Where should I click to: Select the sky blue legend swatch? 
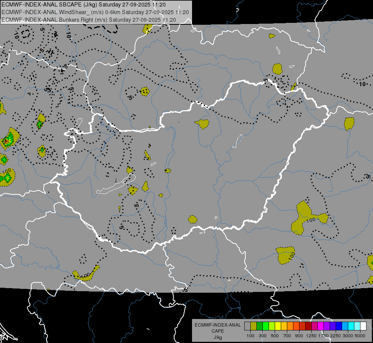[345, 326]
